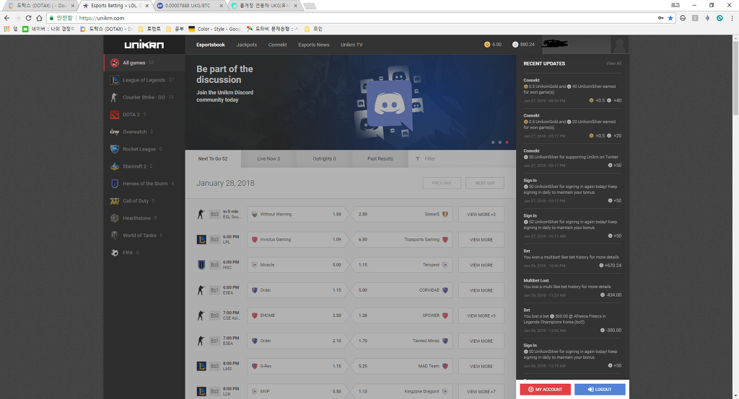Click VIEW MORE for Invictus Gaming match
This screenshot has width=739, height=399.
481,240
